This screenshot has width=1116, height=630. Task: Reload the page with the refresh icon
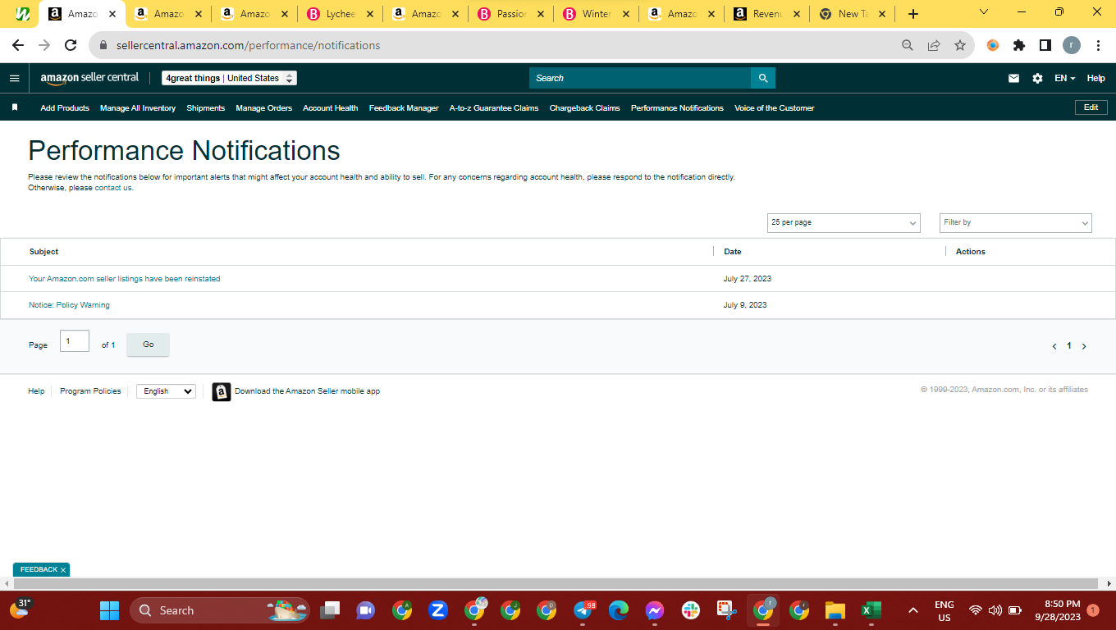(71, 45)
